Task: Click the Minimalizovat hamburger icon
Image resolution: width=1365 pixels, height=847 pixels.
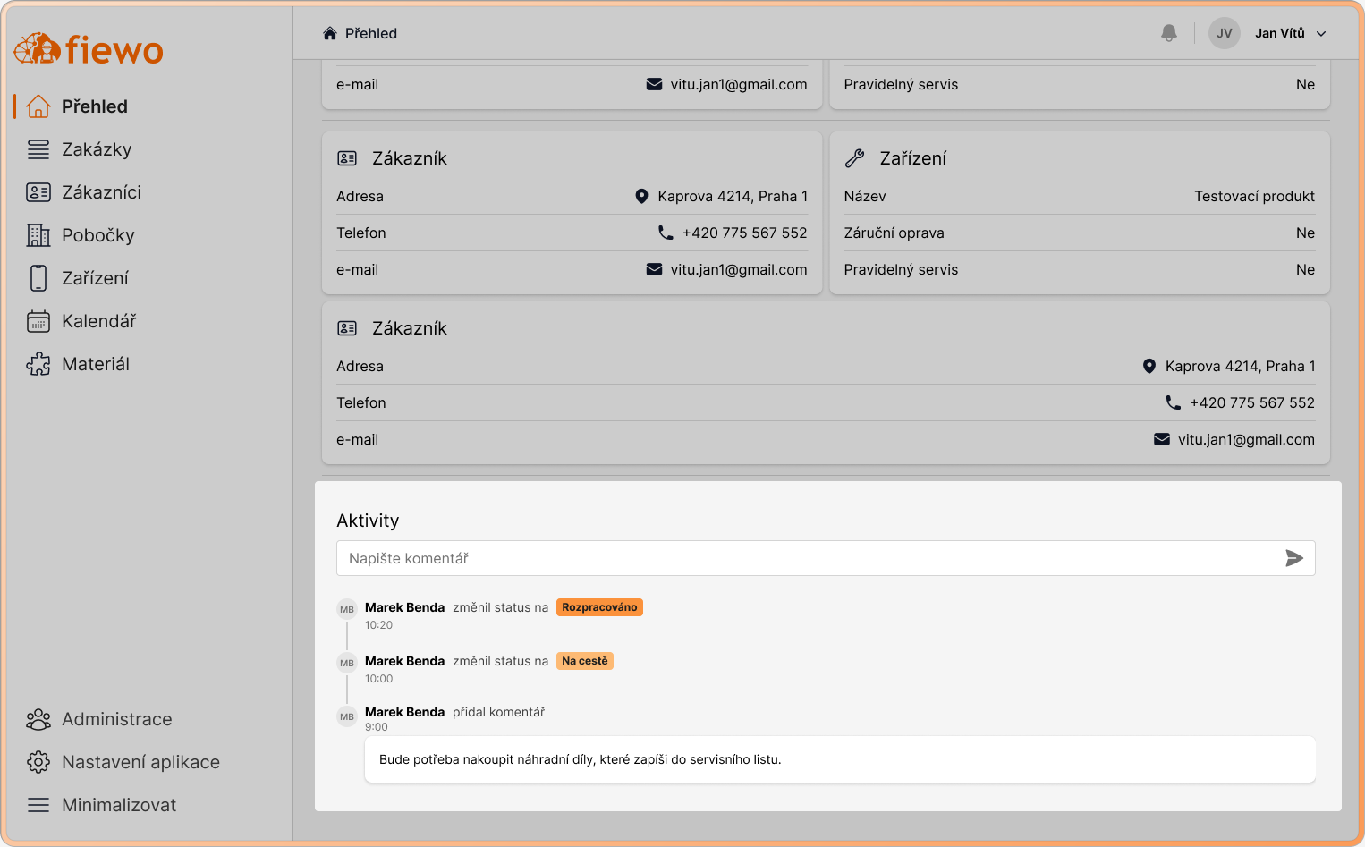Action: coord(38,805)
